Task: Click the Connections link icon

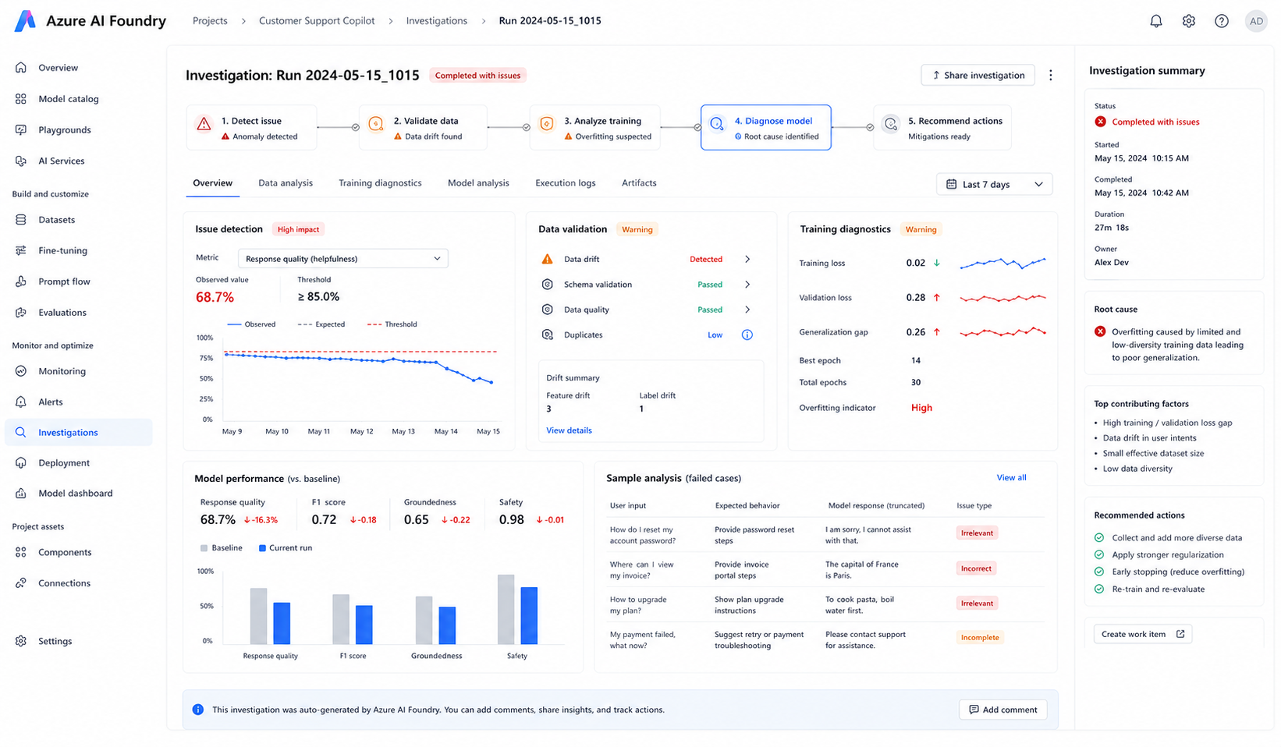Action: (21, 583)
